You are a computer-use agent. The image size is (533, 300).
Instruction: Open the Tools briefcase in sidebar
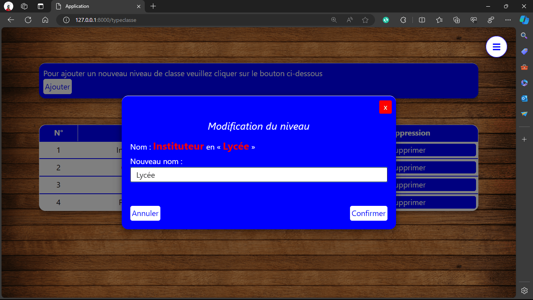tap(524, 67)
